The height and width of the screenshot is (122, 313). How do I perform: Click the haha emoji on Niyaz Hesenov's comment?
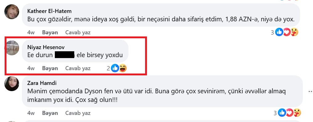tap(123, 68)
